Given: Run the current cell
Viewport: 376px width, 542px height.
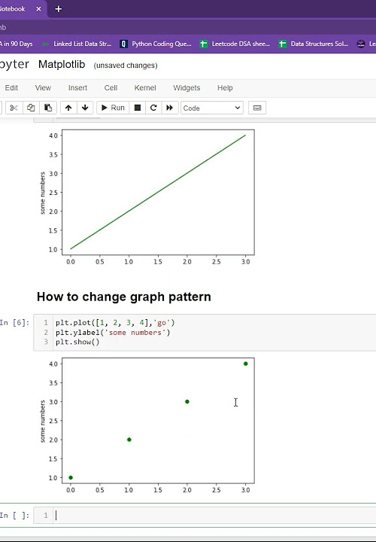Looking at the screenshot, I should pos(113,108).
